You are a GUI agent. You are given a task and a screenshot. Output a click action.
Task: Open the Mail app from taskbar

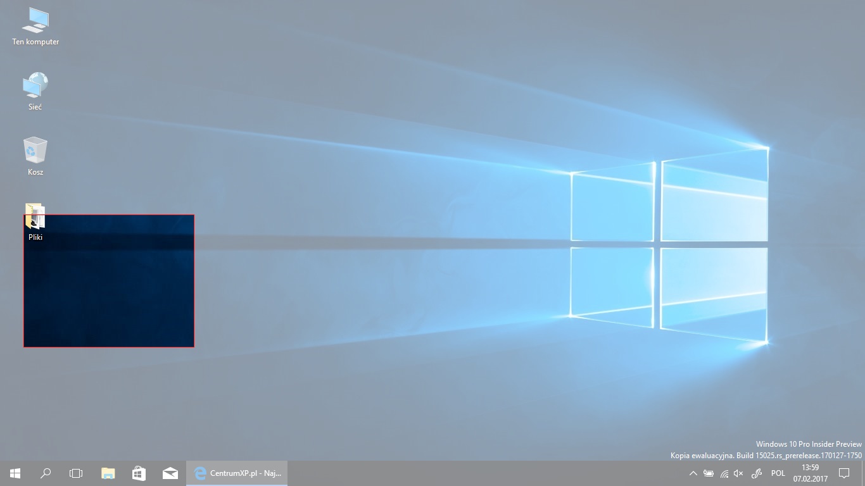170,473
